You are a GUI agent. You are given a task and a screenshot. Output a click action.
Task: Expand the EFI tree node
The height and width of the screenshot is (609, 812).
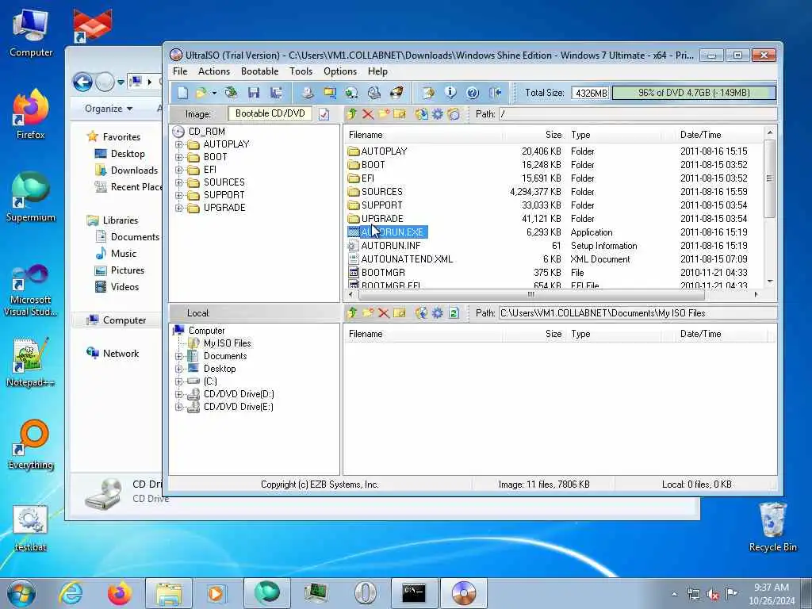[179, 170]
